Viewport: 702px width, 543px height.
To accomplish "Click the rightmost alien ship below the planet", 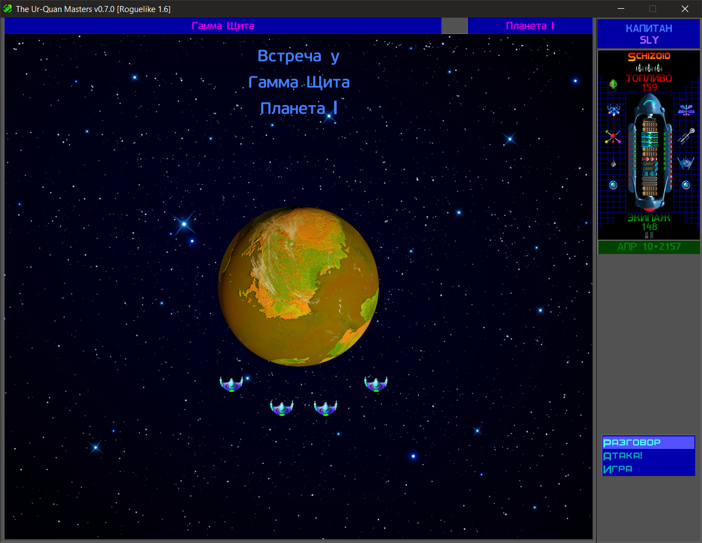I will pos(376,384).
